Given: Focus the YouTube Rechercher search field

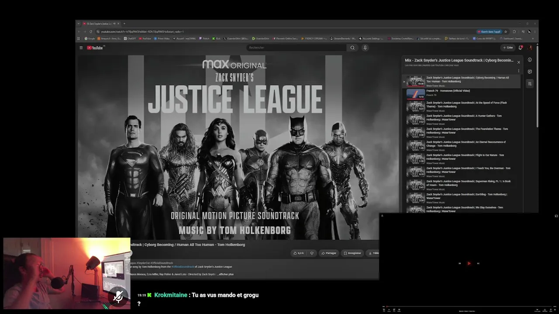Looking at the screenshot, I should coord(297,48).
